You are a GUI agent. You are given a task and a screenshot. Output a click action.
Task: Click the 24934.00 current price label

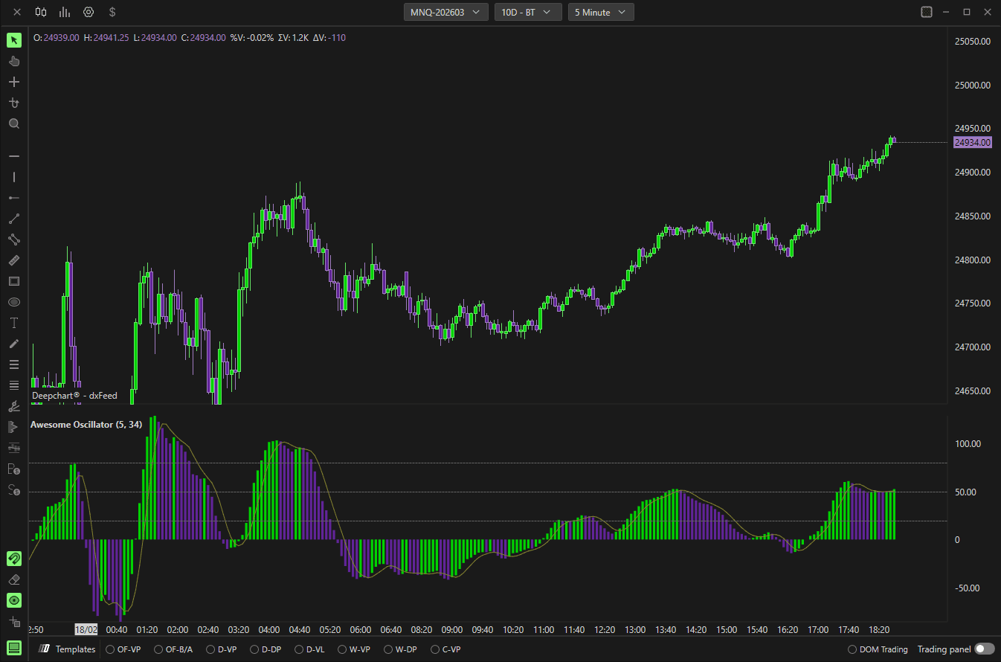[x=972, y=142]
